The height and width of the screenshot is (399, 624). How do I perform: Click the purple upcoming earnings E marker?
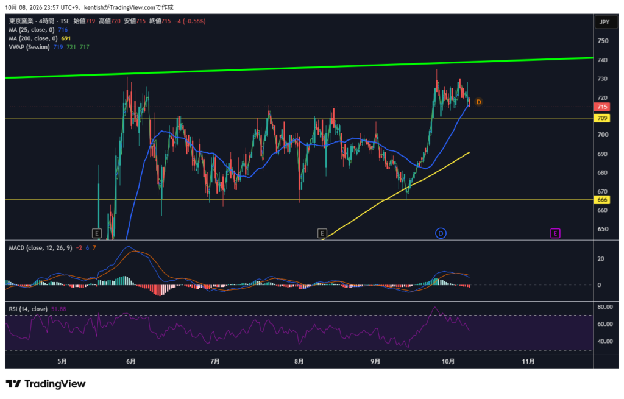point(555,233)
